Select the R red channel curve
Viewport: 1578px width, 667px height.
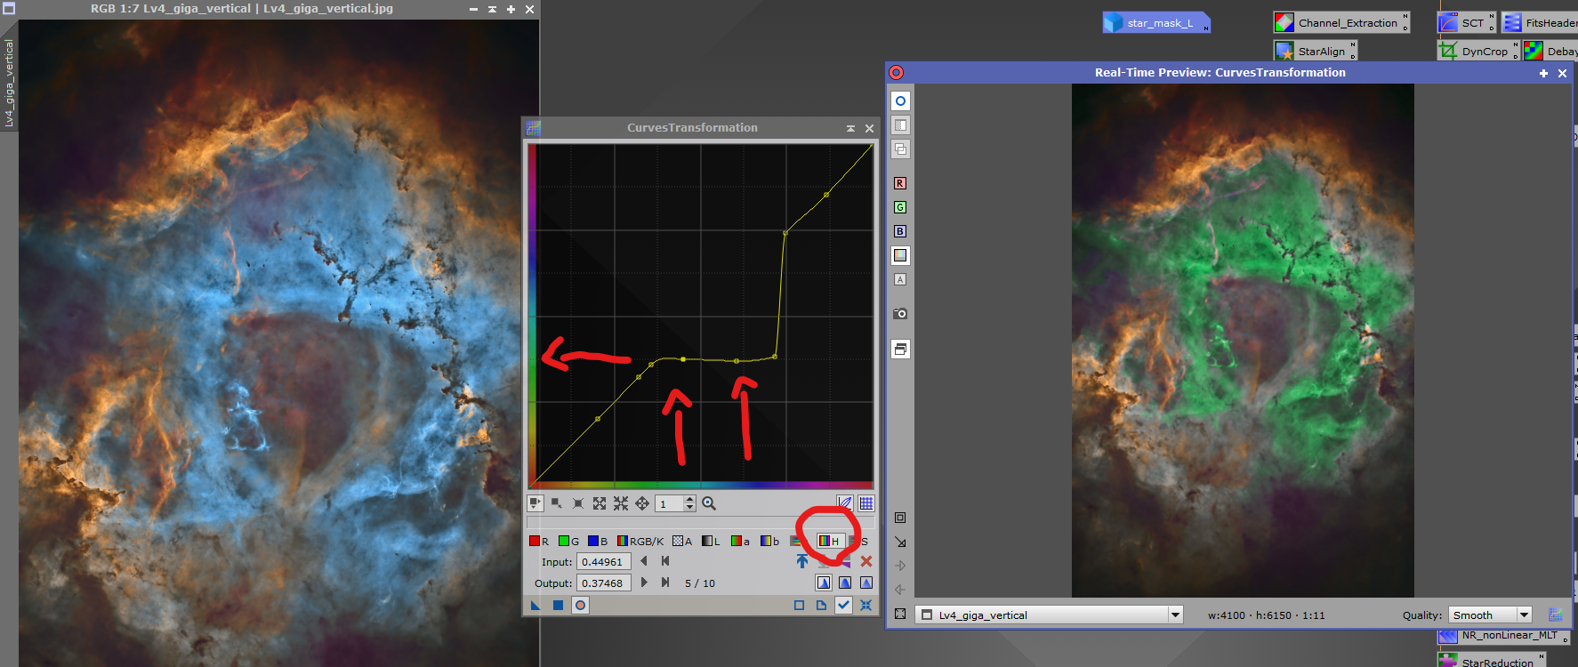tap(539, 541)
